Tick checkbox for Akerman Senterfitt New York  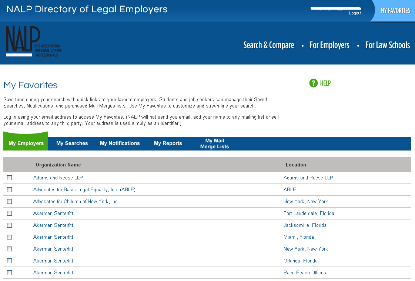pos(10,249)
